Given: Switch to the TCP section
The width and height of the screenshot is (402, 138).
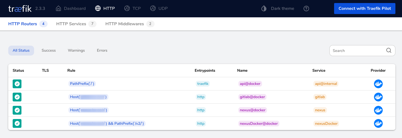Looking at the screenshot, I should point(132,9).
